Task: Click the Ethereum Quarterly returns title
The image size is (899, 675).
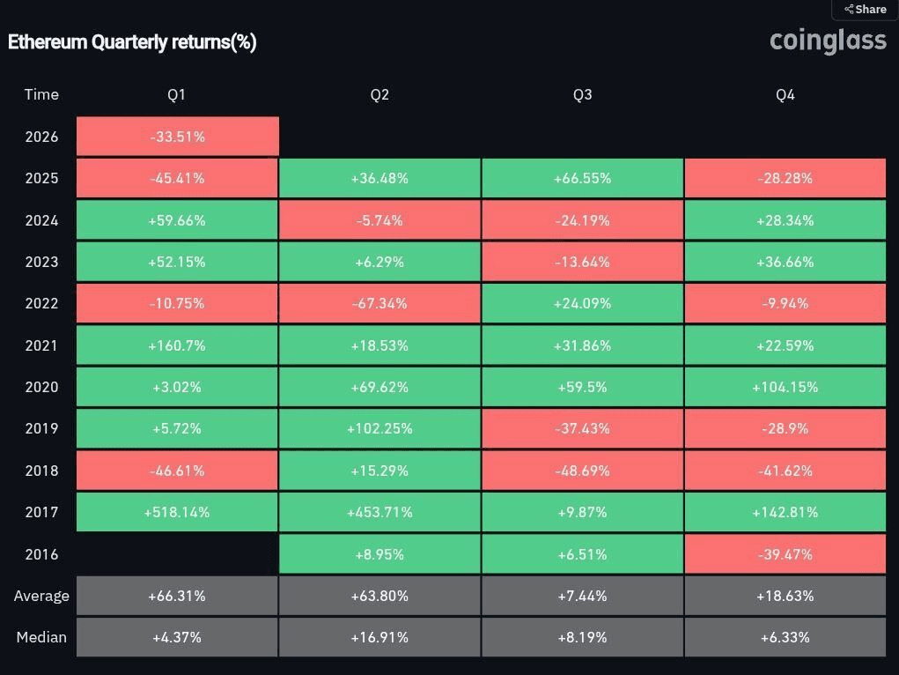Action: coord(132,42)
